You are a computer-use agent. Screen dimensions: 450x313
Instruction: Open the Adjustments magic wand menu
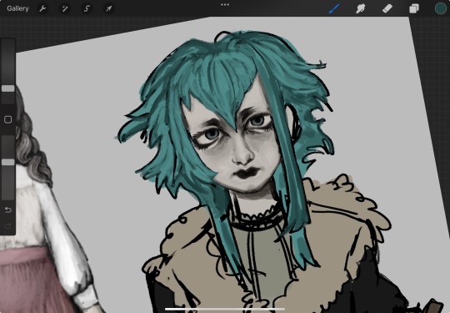65,8
